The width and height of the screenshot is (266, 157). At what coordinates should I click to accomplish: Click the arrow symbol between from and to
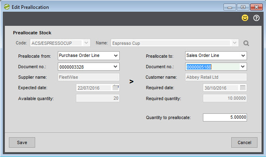(x=131, y=82)
